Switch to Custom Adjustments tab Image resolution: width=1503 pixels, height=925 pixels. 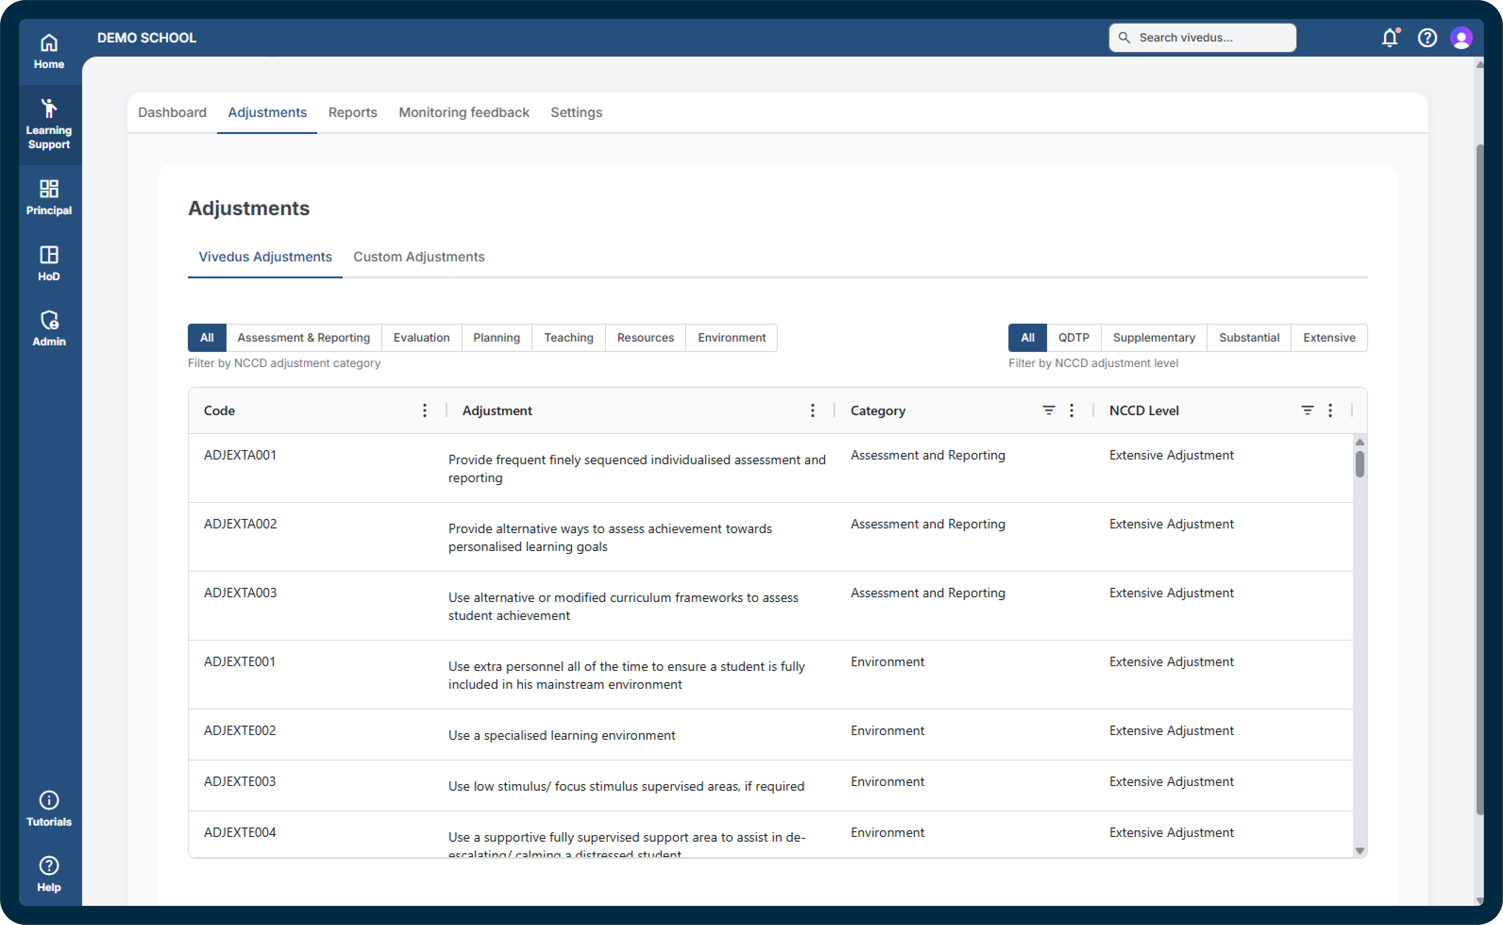418,257
